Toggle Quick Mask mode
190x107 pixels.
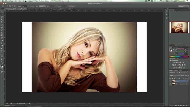click(2, 69)
